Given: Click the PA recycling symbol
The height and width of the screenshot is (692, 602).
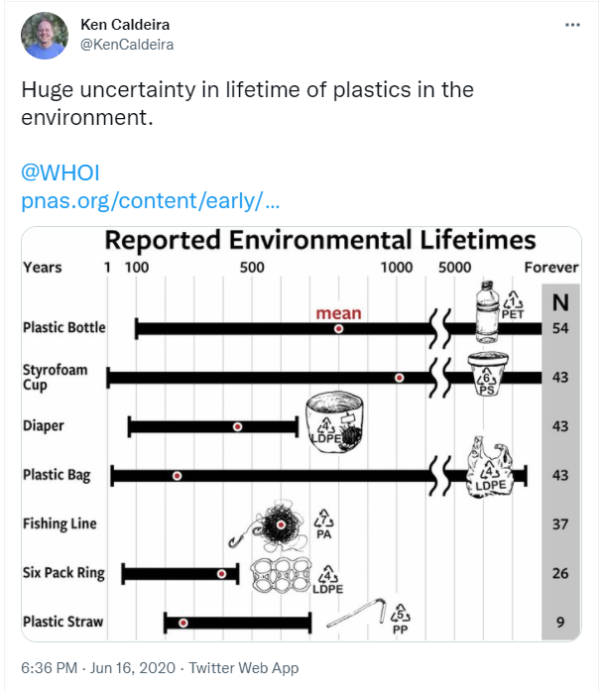Looking at the screenshot, I should (x=324, y=523).
